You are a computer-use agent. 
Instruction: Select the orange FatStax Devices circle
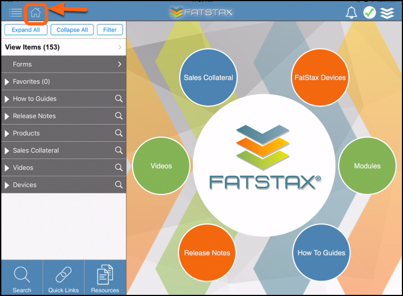click(x=320, y=78)
